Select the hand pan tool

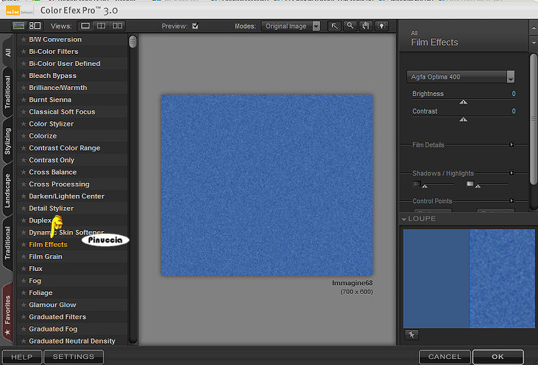[366, 26]
